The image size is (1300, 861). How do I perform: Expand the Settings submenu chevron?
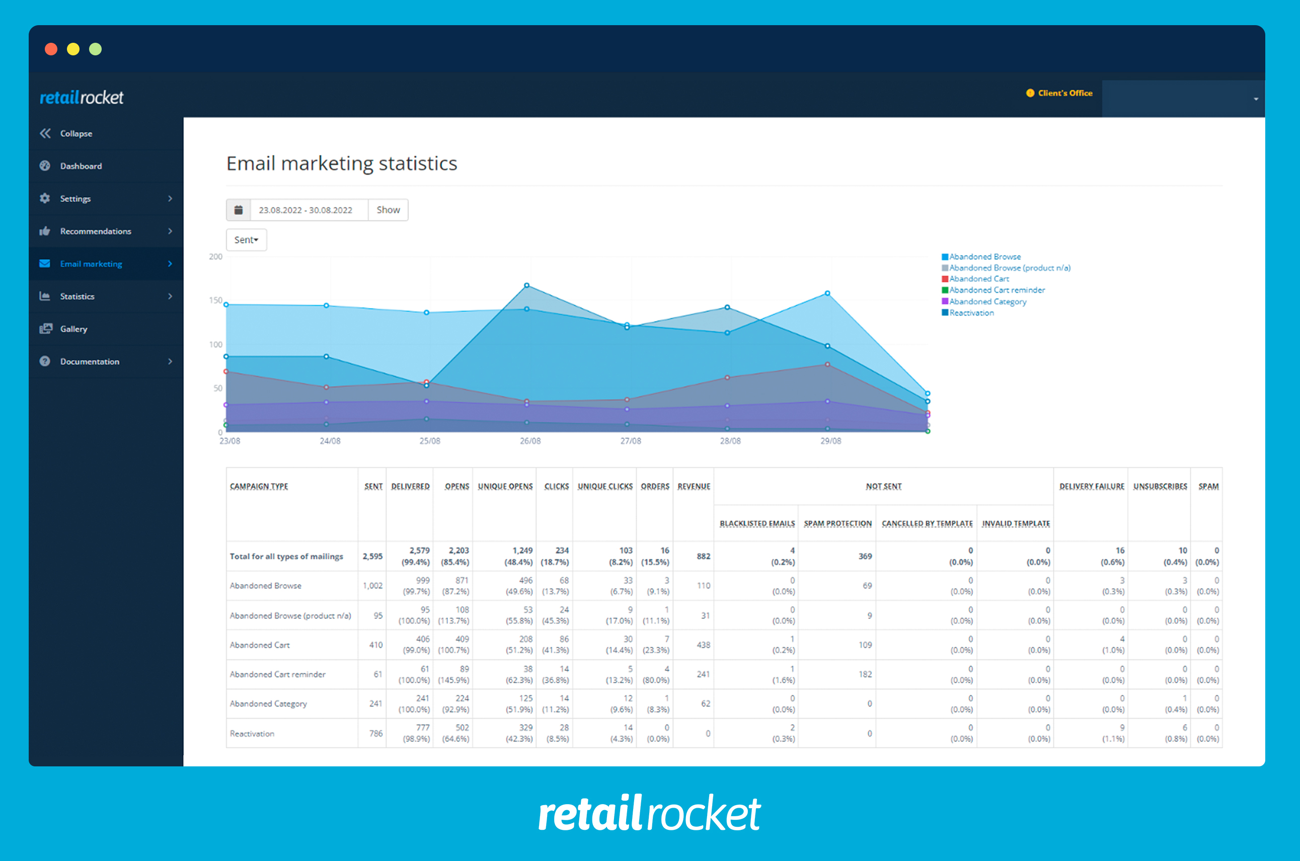pyautogui.click(x=170, y=198)
